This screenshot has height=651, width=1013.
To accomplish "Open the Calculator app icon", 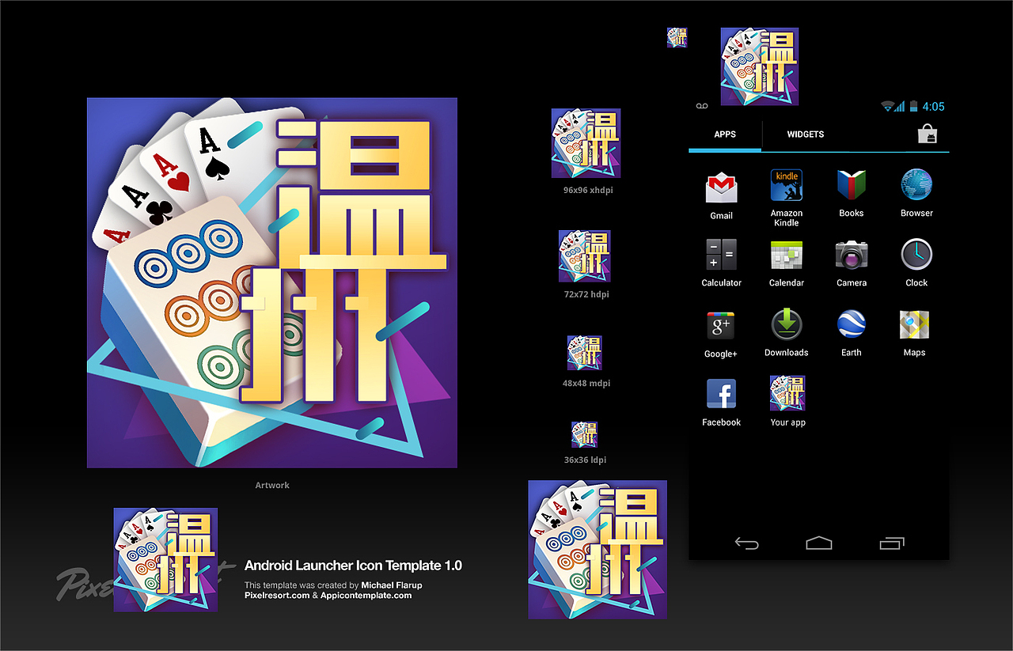I will 721,255.
